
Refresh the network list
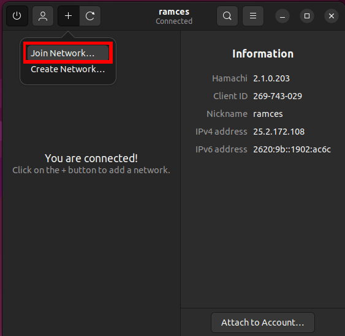tap(90, 16)
